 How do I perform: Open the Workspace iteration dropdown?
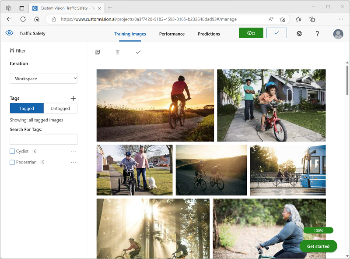point(43,78)
